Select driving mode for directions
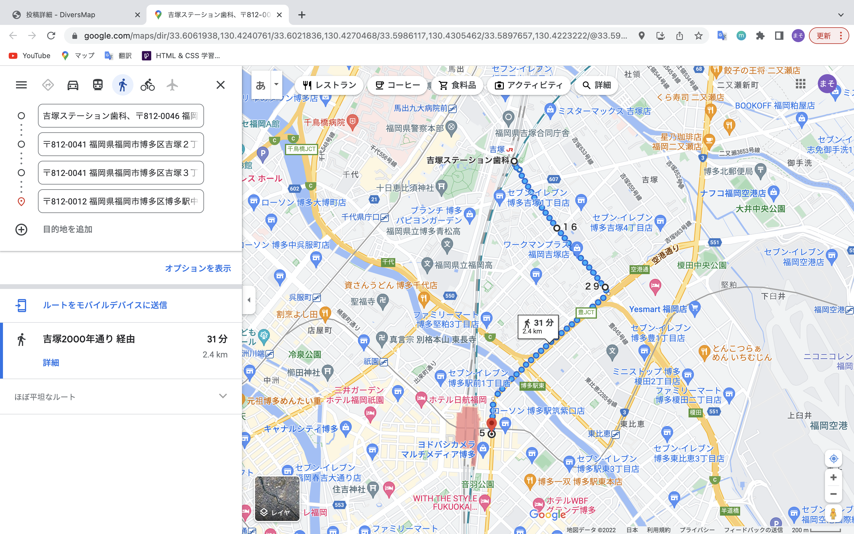This screenshot has width=854, height=534. pyautogui.click(x=72, y=85)
